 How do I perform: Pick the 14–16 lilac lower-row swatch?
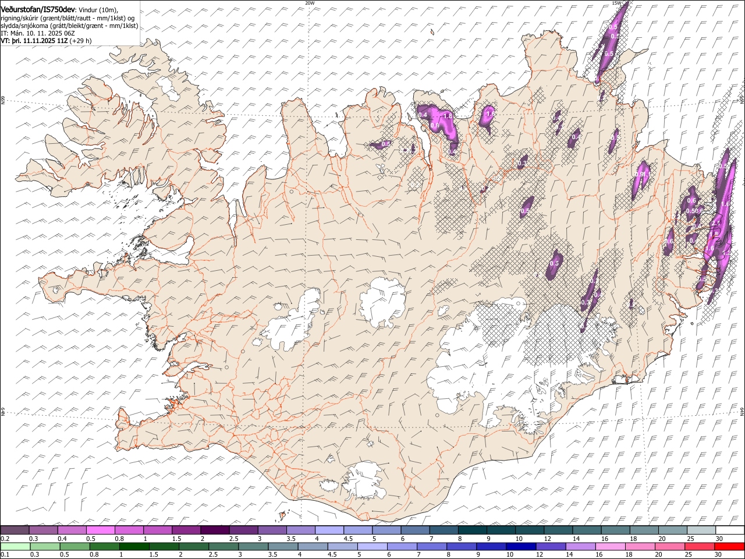[x=580, y=546]
